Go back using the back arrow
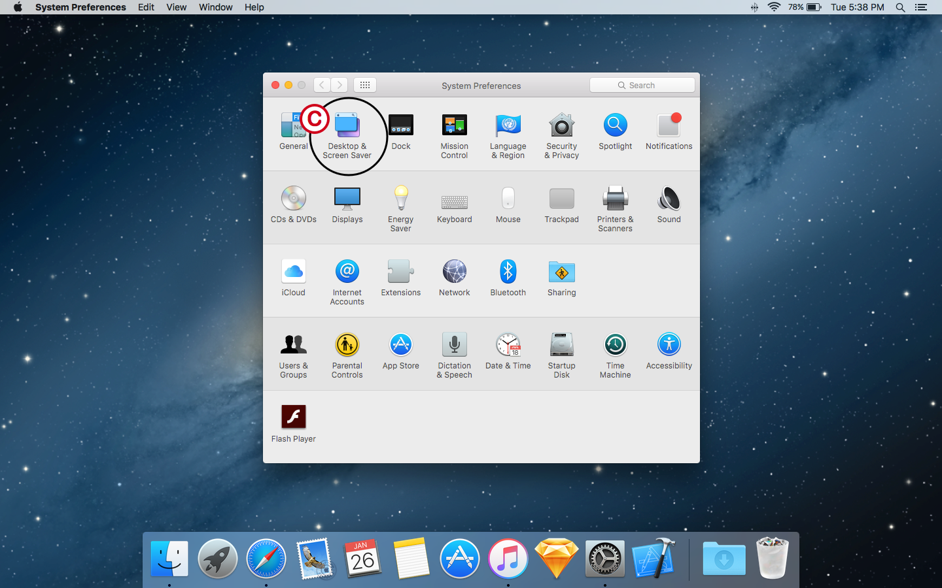The image size is (942, 588). coord(321,84)
